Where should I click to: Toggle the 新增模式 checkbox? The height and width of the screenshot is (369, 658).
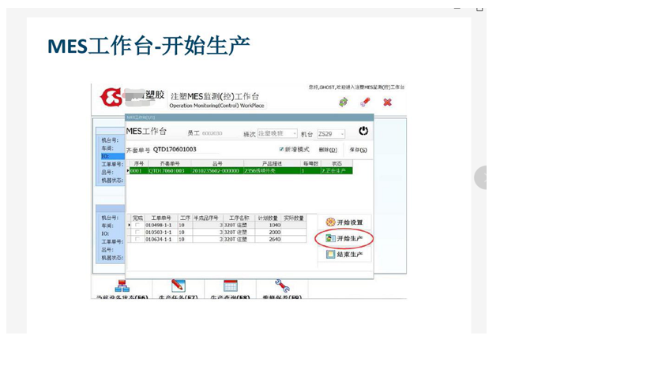pyautogui.click(x=282, y=149)
